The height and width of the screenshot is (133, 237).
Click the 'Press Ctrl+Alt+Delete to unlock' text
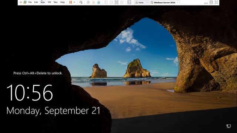coord(38,73)
